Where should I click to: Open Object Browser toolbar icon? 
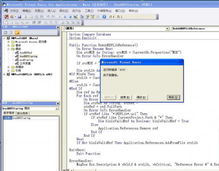[x=93, y=17]
